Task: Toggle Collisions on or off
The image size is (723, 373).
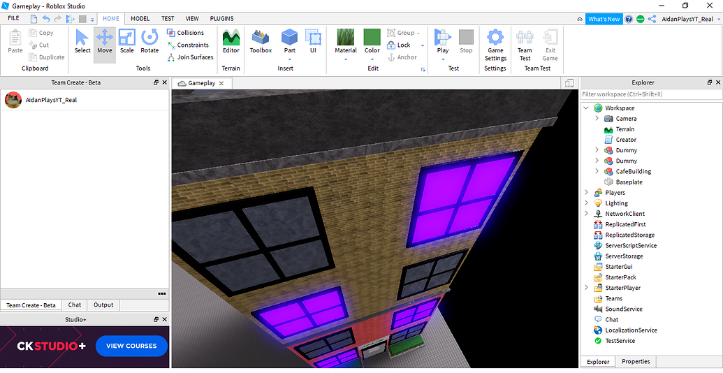Action: (185, 33)
